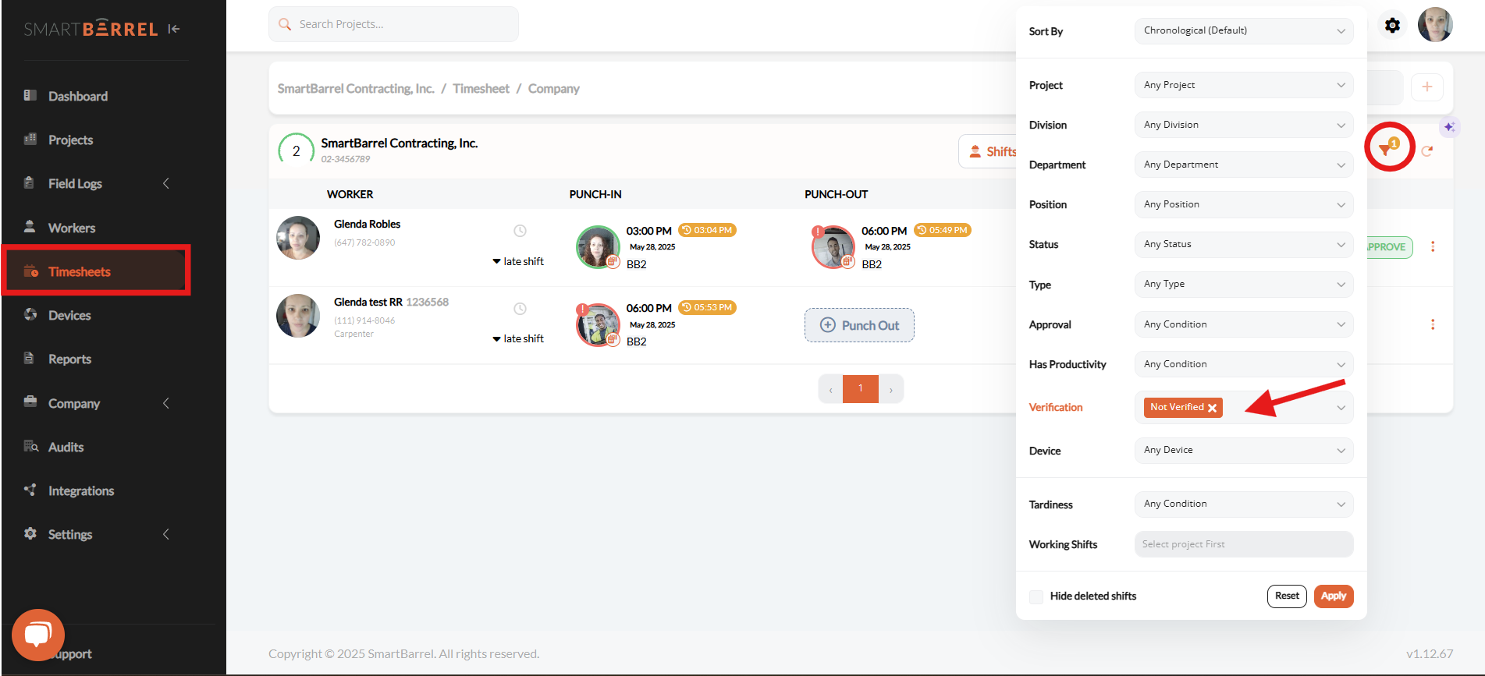The image size is (1485, 676).
Task: Focus the Search Projects field
Action: click(393, 24)
